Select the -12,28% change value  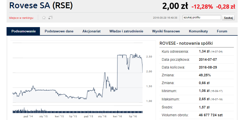[202, 6]
